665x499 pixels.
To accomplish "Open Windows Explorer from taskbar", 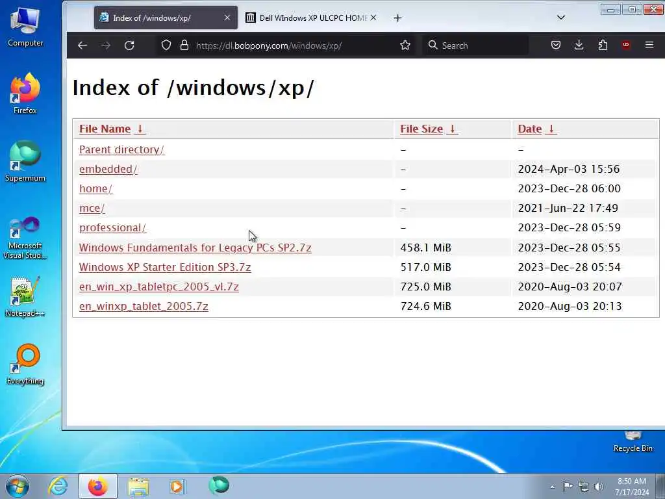I will 139,487.
